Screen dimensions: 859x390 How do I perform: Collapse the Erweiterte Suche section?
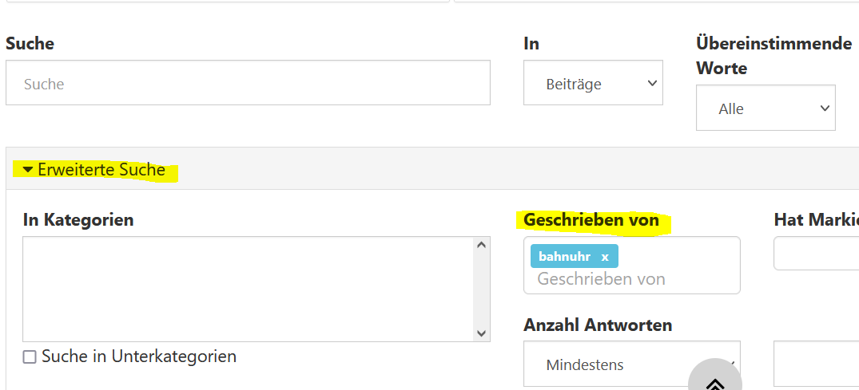[94, 170]
